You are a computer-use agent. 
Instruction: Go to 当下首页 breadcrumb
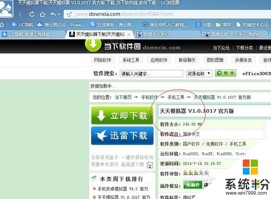[x=123, y=97]
